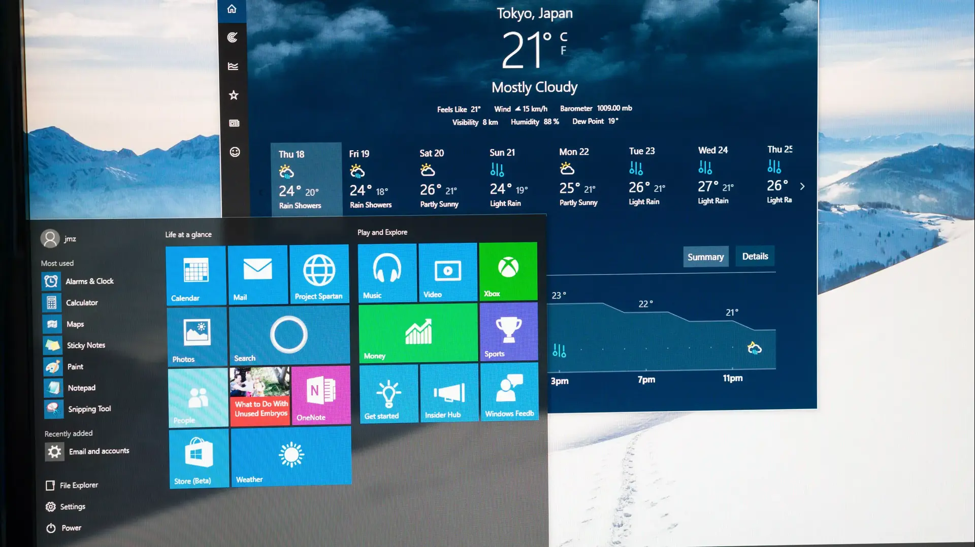
Task: Switch temperature units to Fahrenheit
Action: pyautogui.click(x=563, y=51)
